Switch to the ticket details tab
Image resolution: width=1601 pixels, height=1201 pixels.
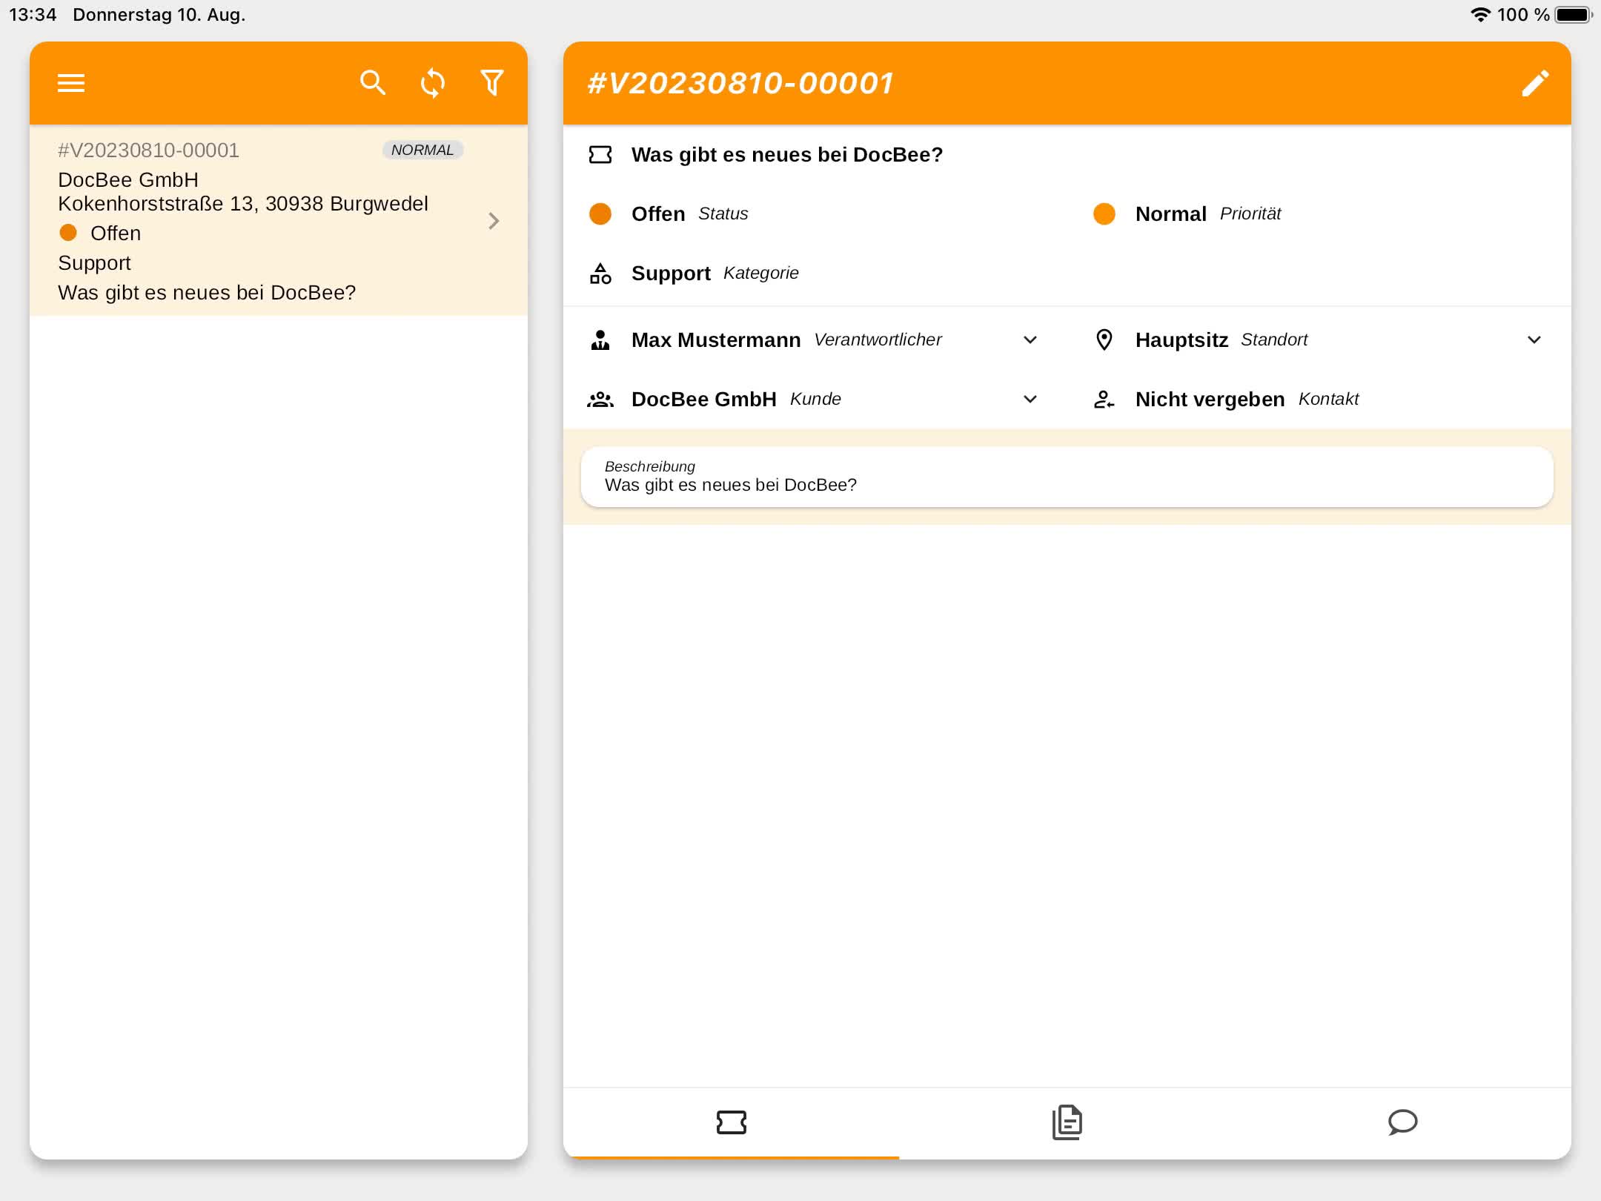pos(731,1122)
